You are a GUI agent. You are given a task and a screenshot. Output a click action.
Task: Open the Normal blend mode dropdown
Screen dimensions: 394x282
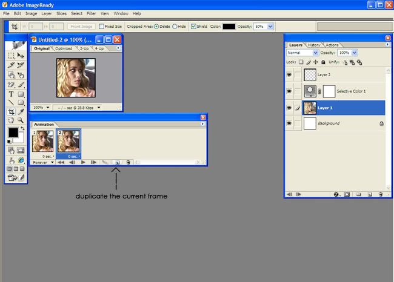pyautogui.click(x=302, y=53)
